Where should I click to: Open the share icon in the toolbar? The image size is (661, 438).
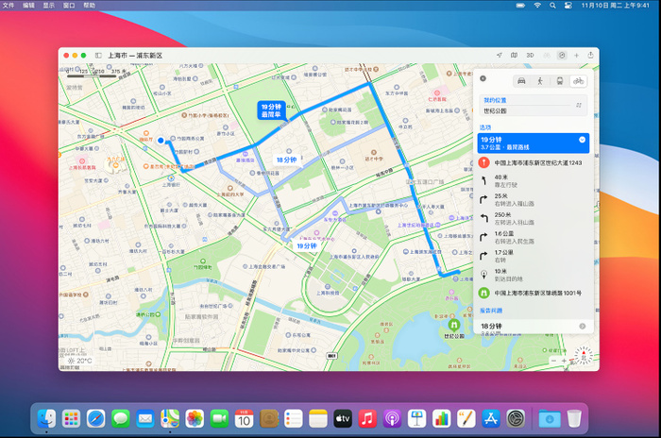click(x=590, y=56)
